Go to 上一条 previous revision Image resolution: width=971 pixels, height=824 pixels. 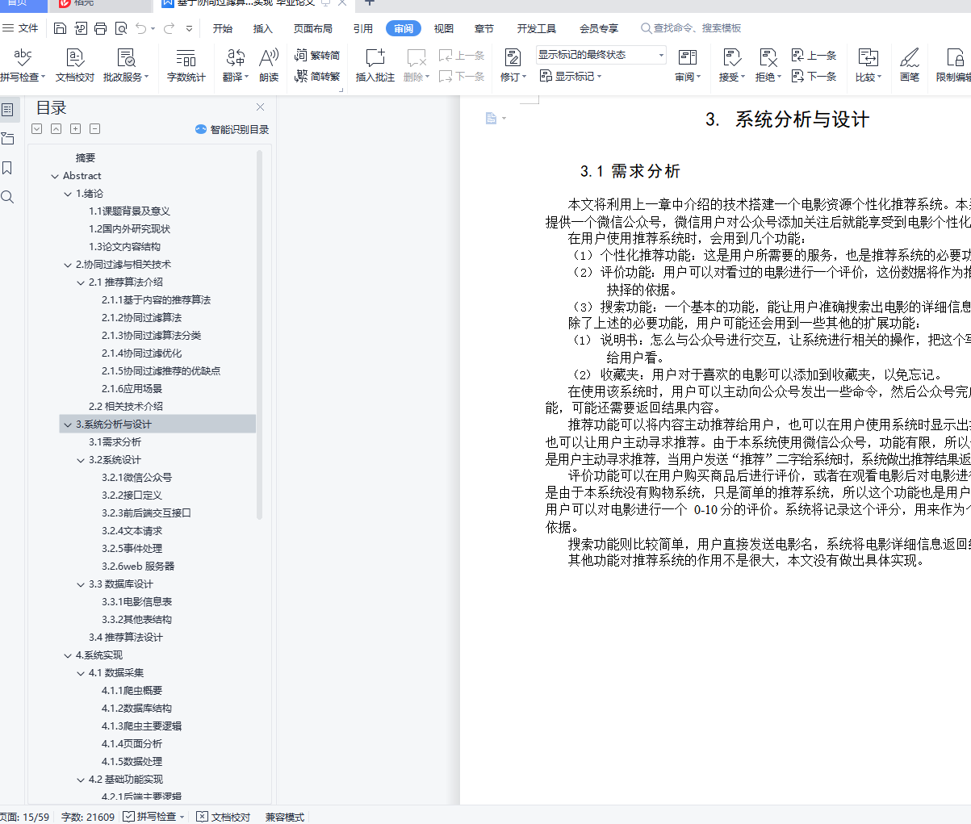coord(814,56)
